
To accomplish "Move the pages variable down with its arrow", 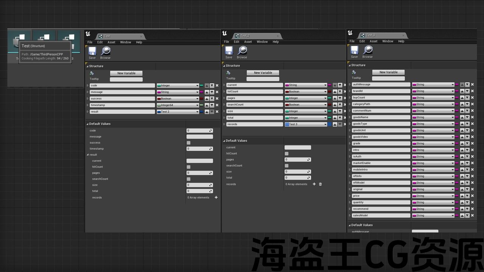I will click(x=340, y=98).
